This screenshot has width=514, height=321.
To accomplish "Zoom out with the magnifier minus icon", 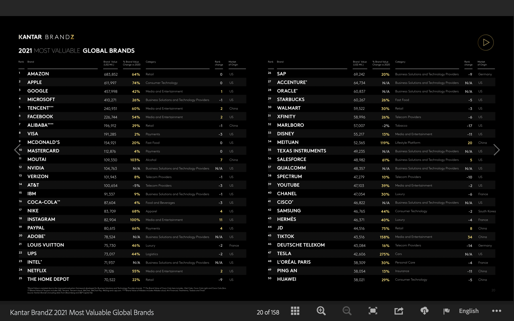I will pyautogui.click(x=347, y=311).
